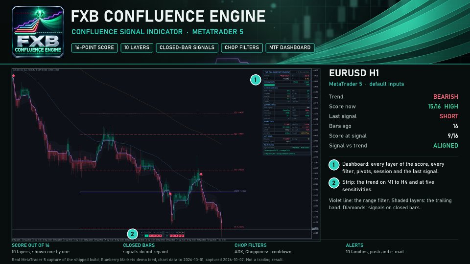Click the SHORT last signal value

coord(449,116)
